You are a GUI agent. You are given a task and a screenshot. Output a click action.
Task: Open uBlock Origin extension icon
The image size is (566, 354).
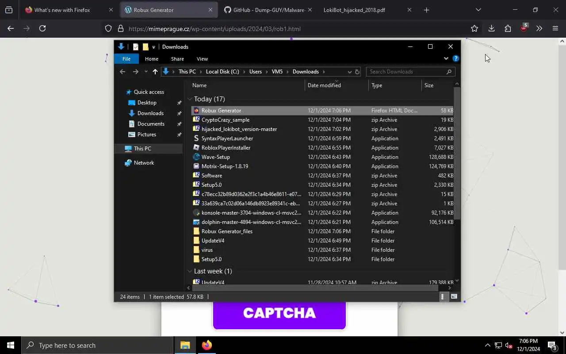point(524,28)
